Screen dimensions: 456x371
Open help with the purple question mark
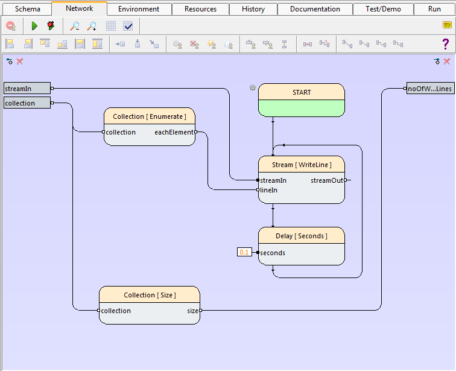click(x=446, y=43)
